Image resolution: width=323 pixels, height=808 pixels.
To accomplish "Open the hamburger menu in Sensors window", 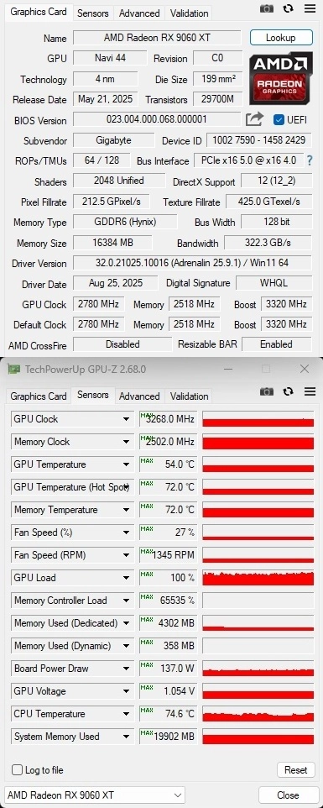I will [310, 391].
